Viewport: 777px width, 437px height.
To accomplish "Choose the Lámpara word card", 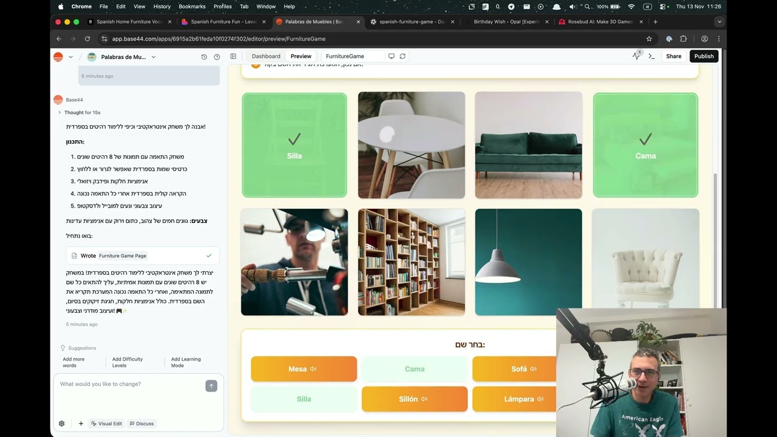I will tap(514, 399).
